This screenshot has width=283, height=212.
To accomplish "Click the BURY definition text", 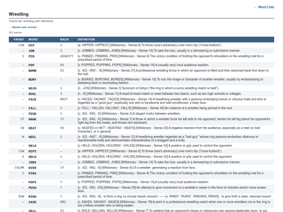I will [170, 81].
